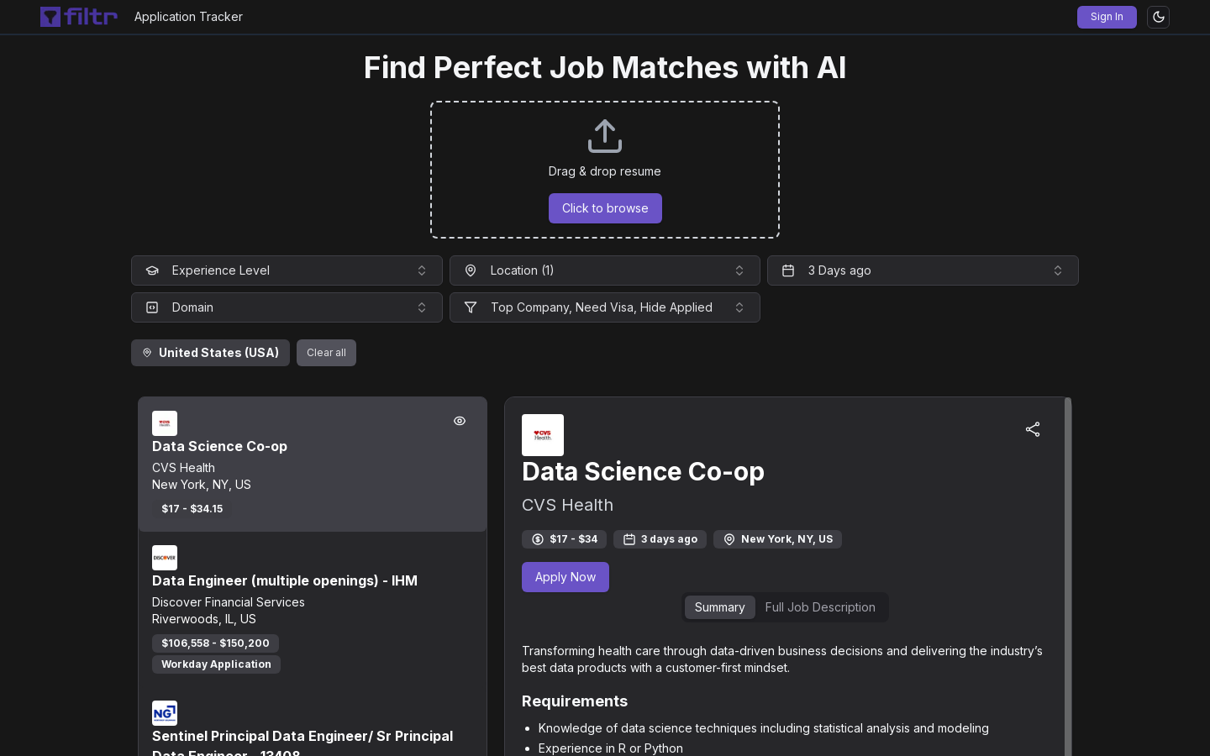Click the Workday Application badge
This screenshot has height=756, width=1210.
coord(216,664)
